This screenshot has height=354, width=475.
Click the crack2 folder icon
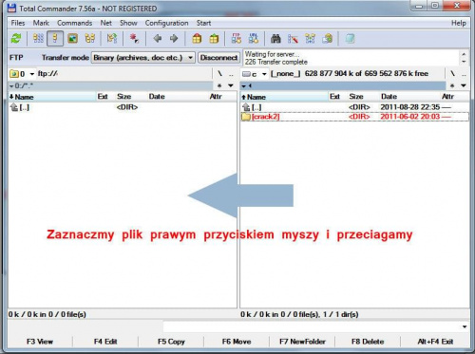(246, 117)
